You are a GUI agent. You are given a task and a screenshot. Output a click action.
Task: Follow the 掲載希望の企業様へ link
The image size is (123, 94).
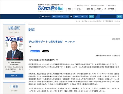(x=98, y=6)
